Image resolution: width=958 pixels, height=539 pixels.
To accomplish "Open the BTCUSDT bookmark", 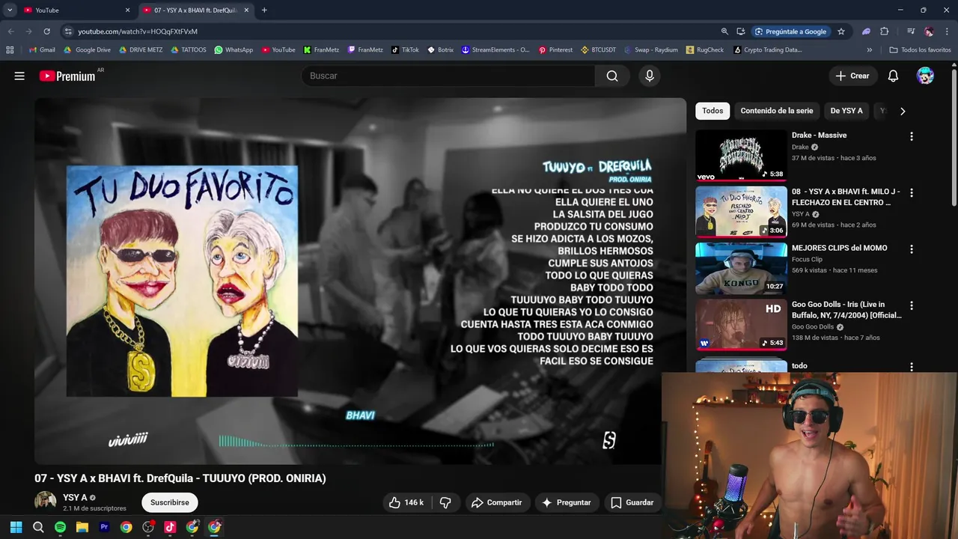I will pos(598,50).
